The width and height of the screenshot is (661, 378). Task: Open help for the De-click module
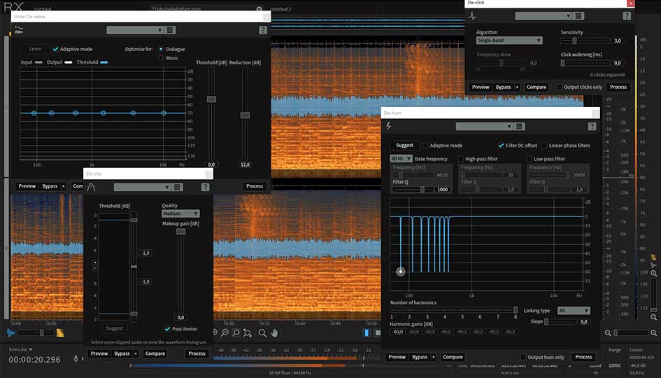pos(627,16)
